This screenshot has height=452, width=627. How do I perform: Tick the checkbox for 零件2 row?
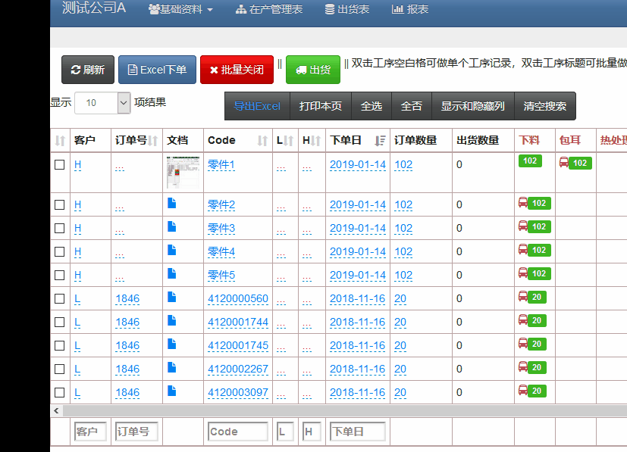(x=60, y=205)
